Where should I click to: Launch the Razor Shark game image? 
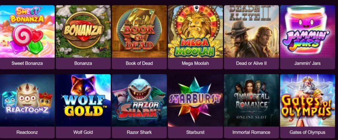(139, 101)
